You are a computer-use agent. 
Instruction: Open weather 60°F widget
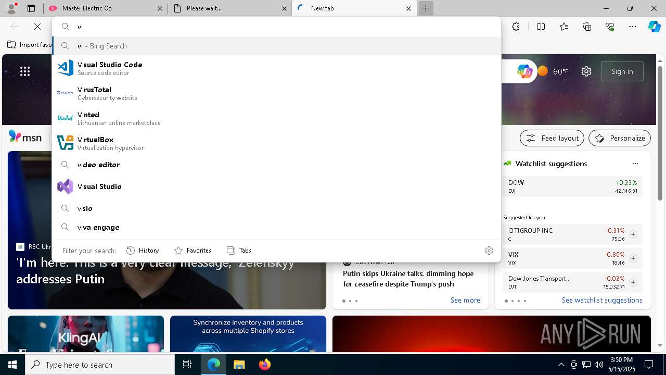click(x=553, y=71)
